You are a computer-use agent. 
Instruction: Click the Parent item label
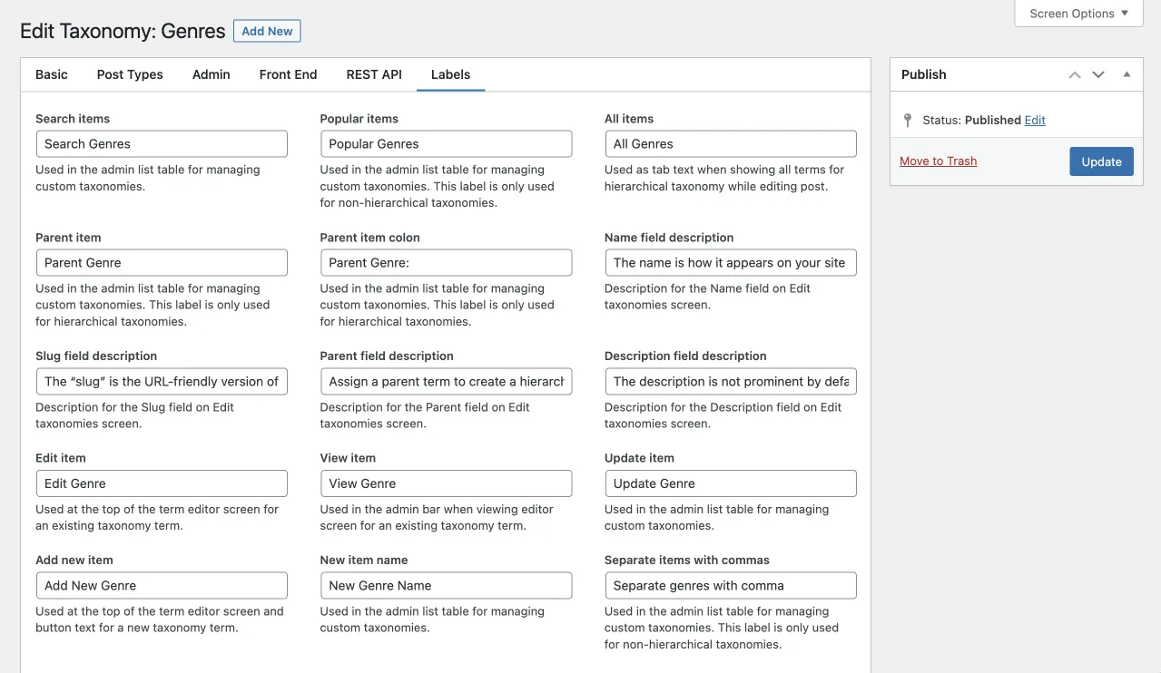click(68, 238)
